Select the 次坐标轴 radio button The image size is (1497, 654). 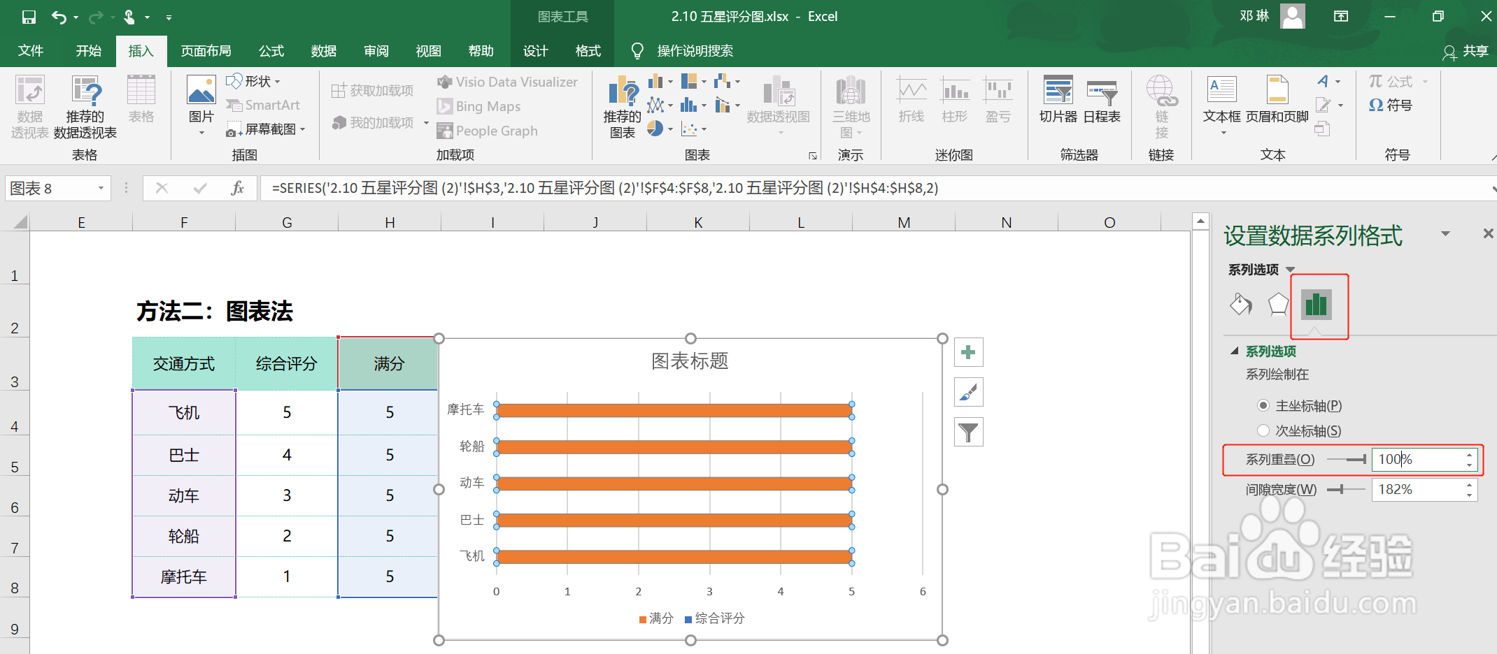(x=1263, y=430)
